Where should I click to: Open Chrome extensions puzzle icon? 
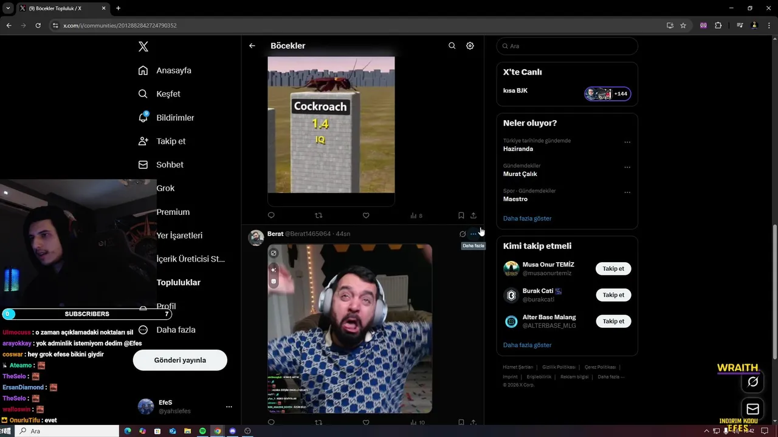[x=718, y=25]
